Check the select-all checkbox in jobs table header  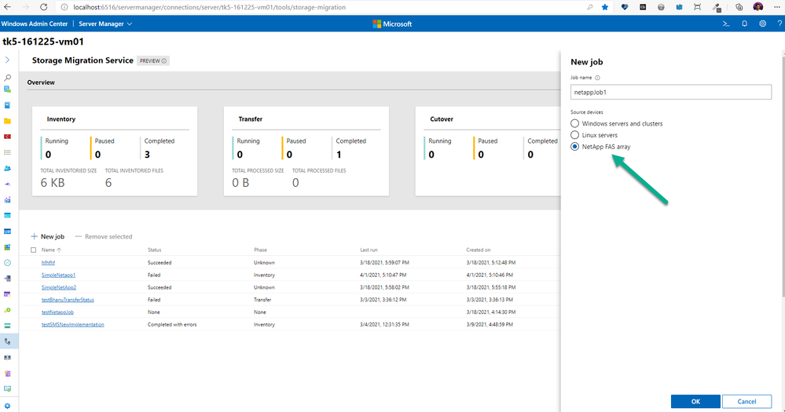coord(34,250)
